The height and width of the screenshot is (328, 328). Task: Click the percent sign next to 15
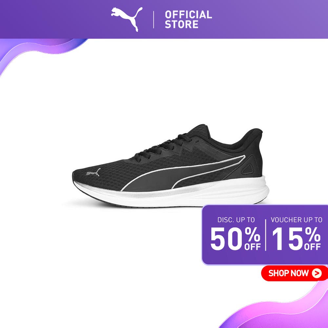313,235
